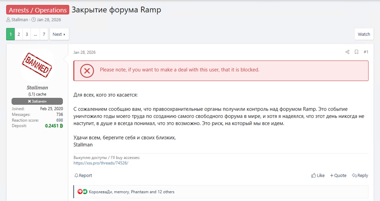Bookmark Stallman's post
The height and width of the screenshot is (201, 380).
357,52
